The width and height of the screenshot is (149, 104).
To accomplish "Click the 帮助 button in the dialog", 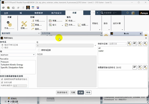I will click(88, 93).
